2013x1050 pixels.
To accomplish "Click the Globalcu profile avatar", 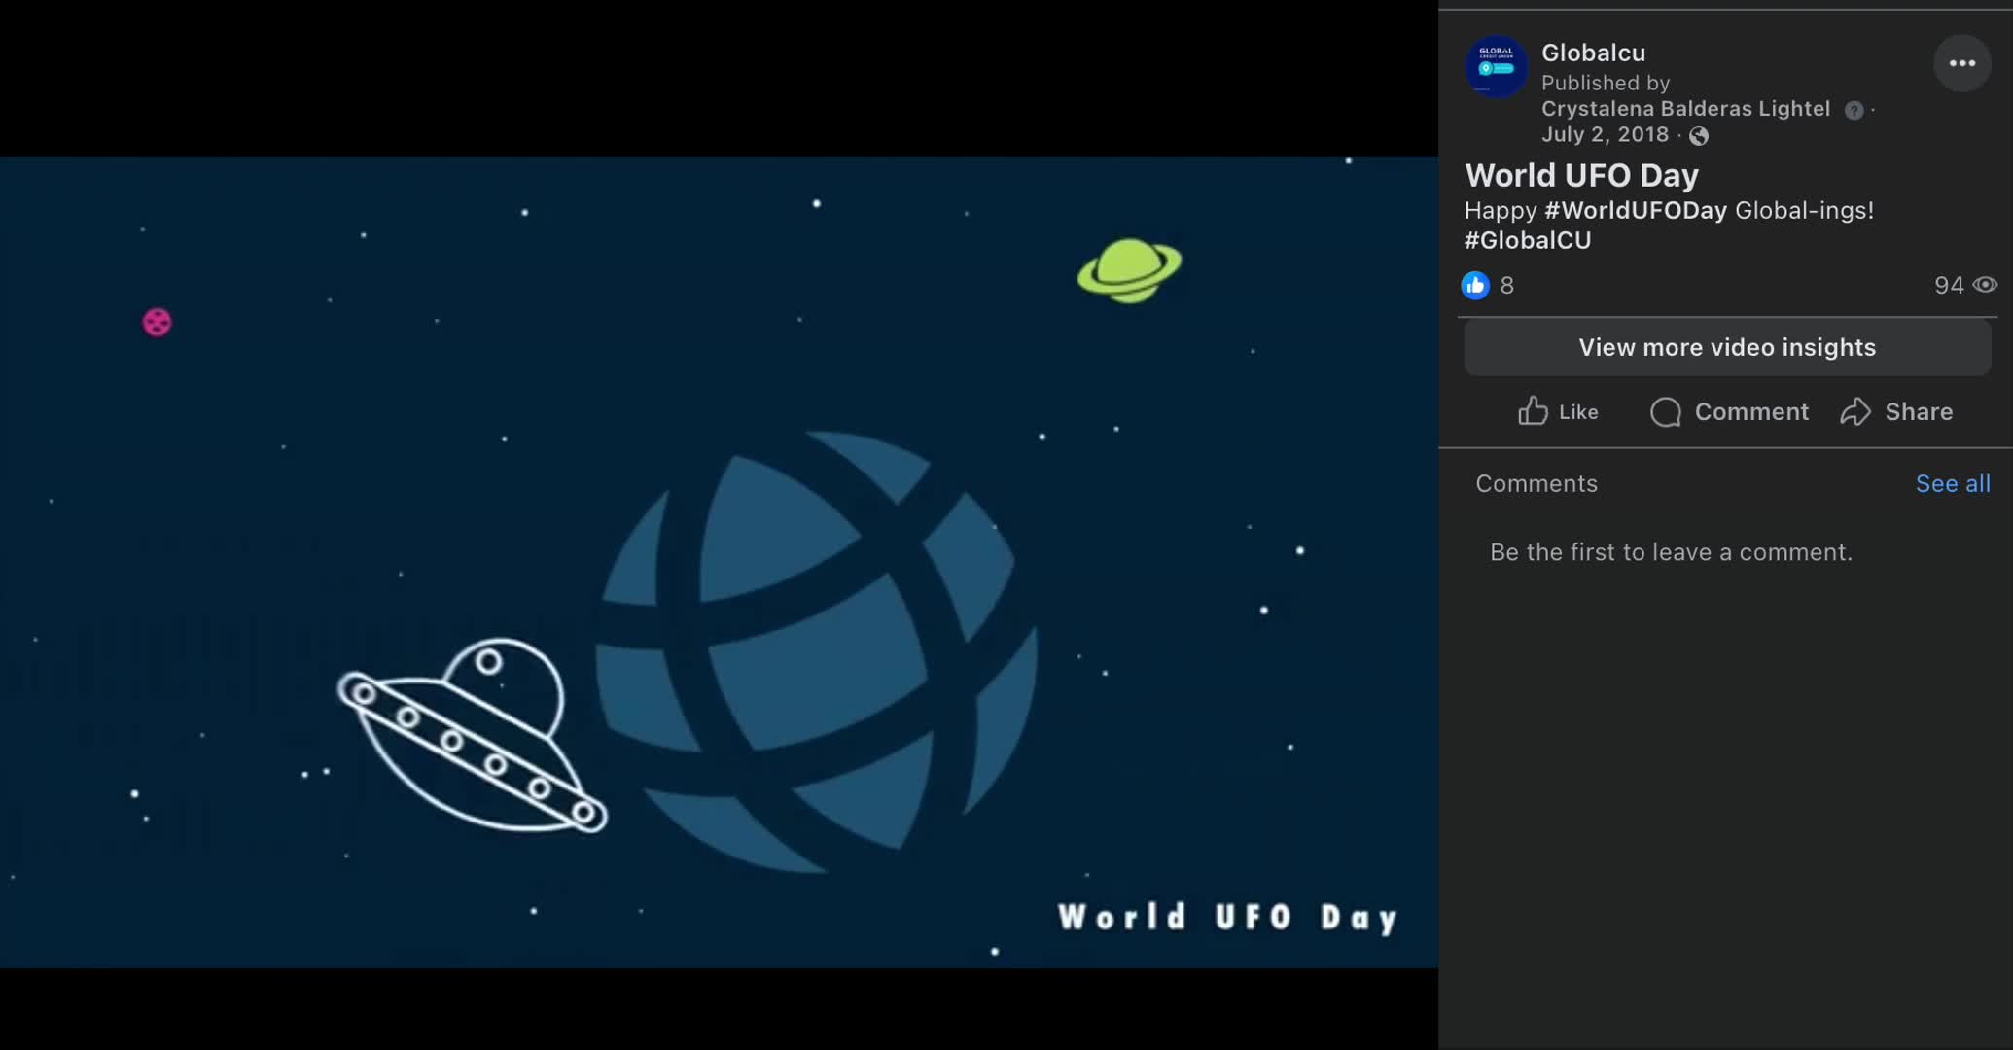I will (x=1496, y=66).
